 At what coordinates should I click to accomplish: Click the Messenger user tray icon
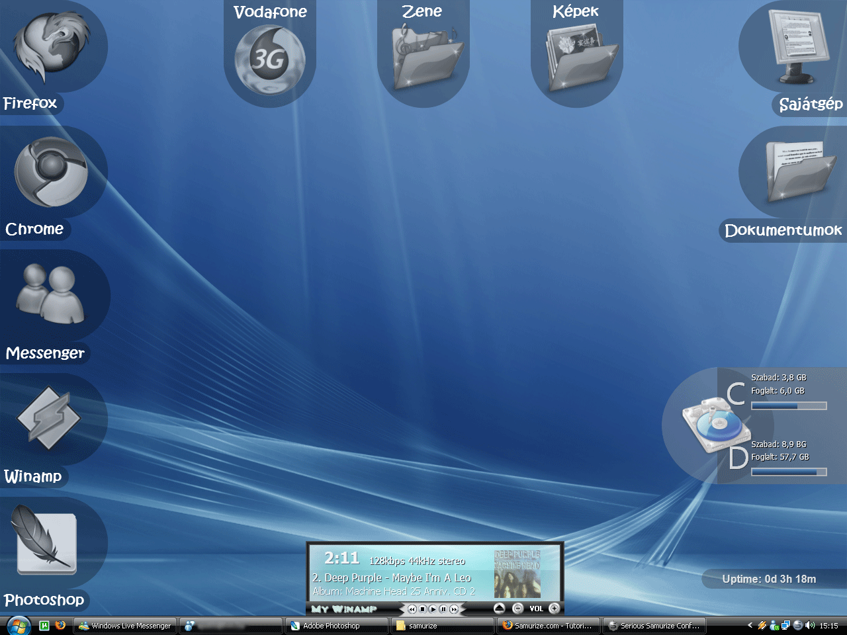[774, 626]
